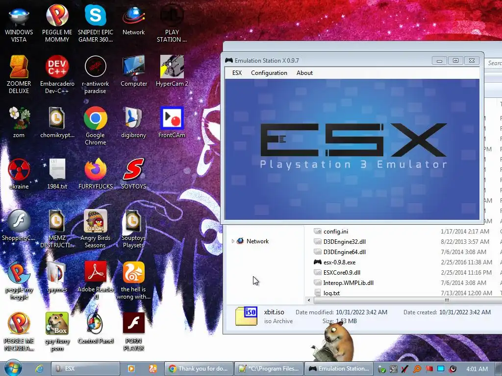This screenshot has height=376, width=502.
Task: Switch to Emulation Station taskbar item
Action: 339,369
